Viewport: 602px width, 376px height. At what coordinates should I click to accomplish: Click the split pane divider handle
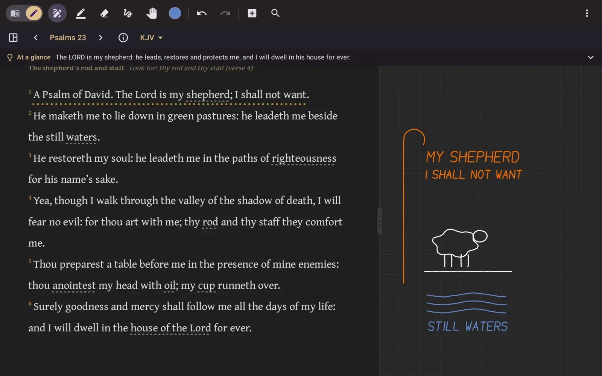(380, 221)
